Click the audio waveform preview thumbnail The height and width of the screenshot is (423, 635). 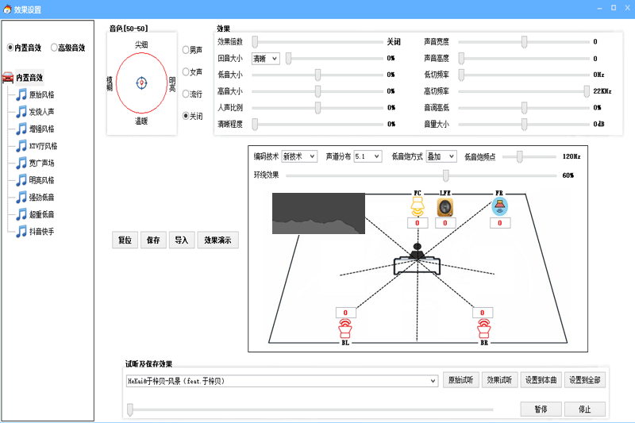coord(318,213)
